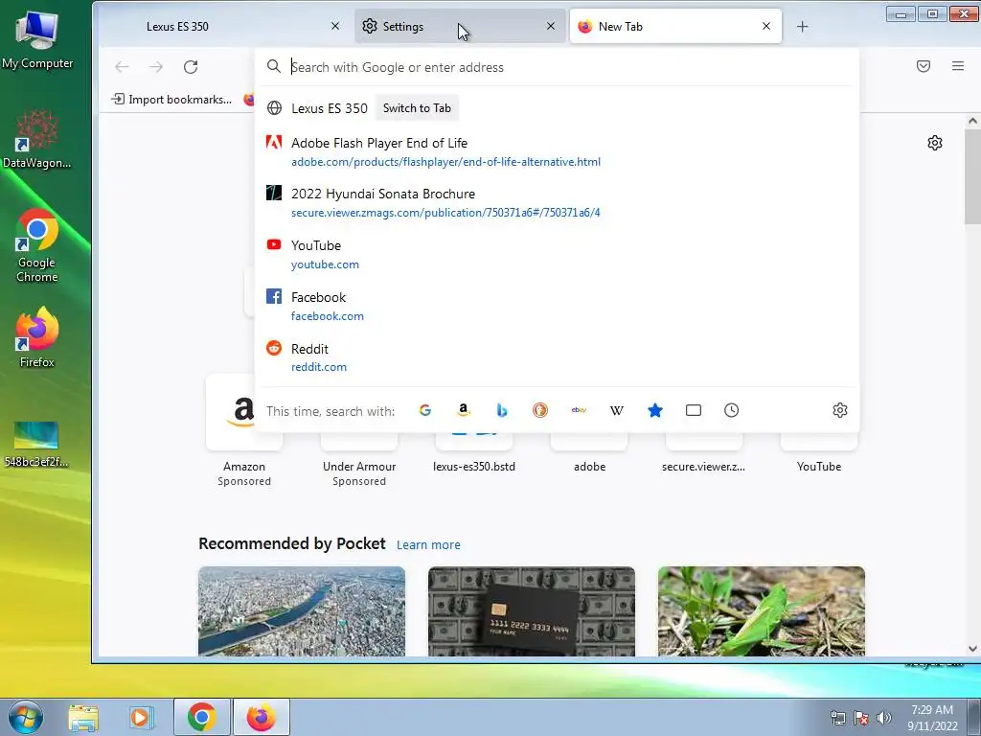
Task: Search bookmarks using the star icon
Action: [x=655, y=410]
